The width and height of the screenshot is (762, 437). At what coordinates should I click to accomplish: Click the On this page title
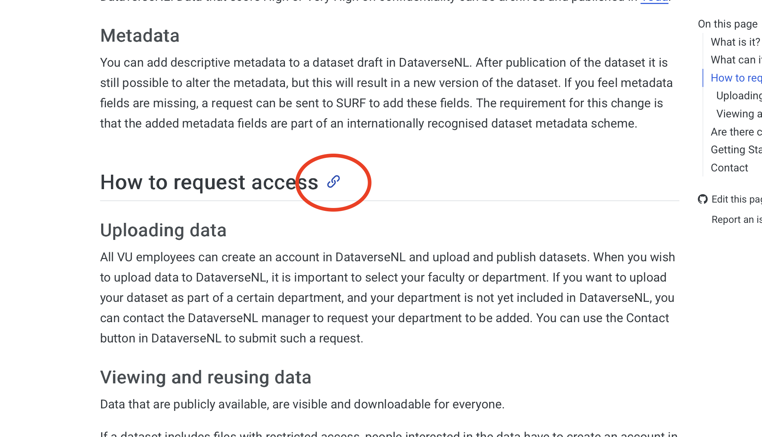pos(728,24)
